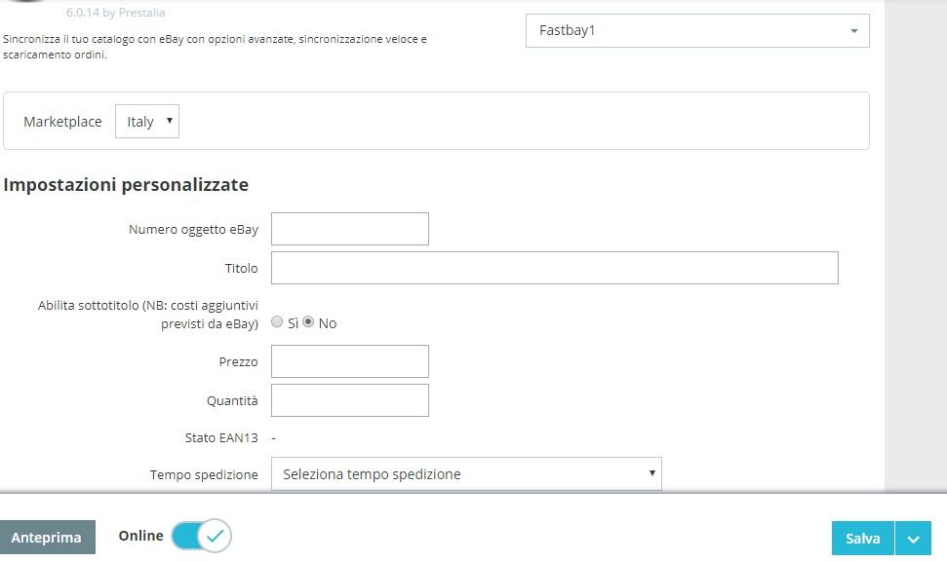The image size is (947, 562).
Task: Open the Fastbay1 account dropdown
Action: pyautogui.click(x=697, y=31)
